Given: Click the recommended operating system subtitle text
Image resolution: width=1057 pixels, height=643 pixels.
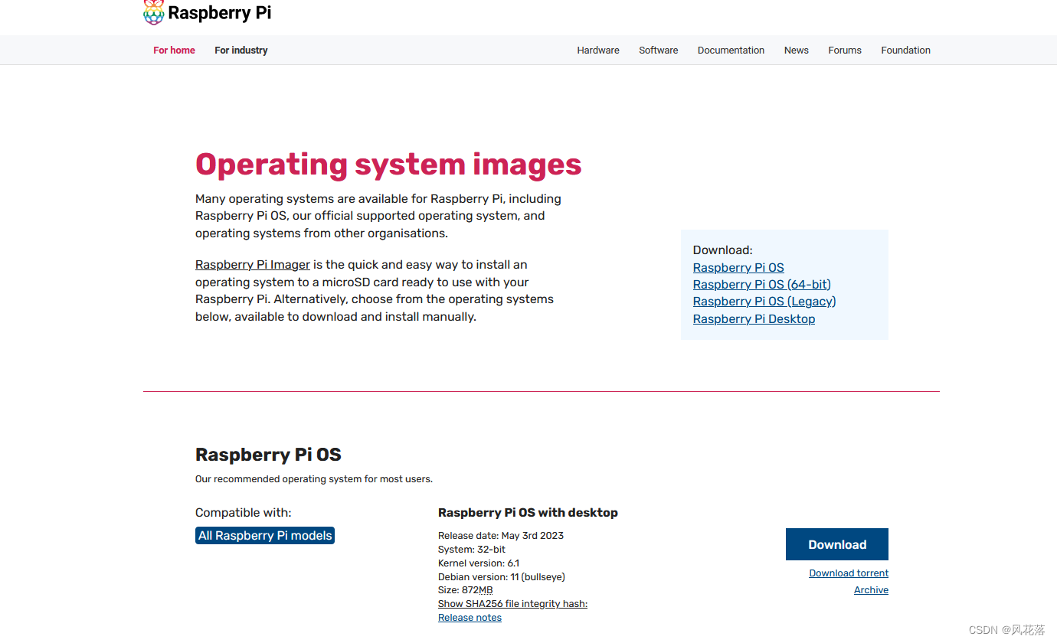Looking at the screenshot, I should tap(314, 479).
